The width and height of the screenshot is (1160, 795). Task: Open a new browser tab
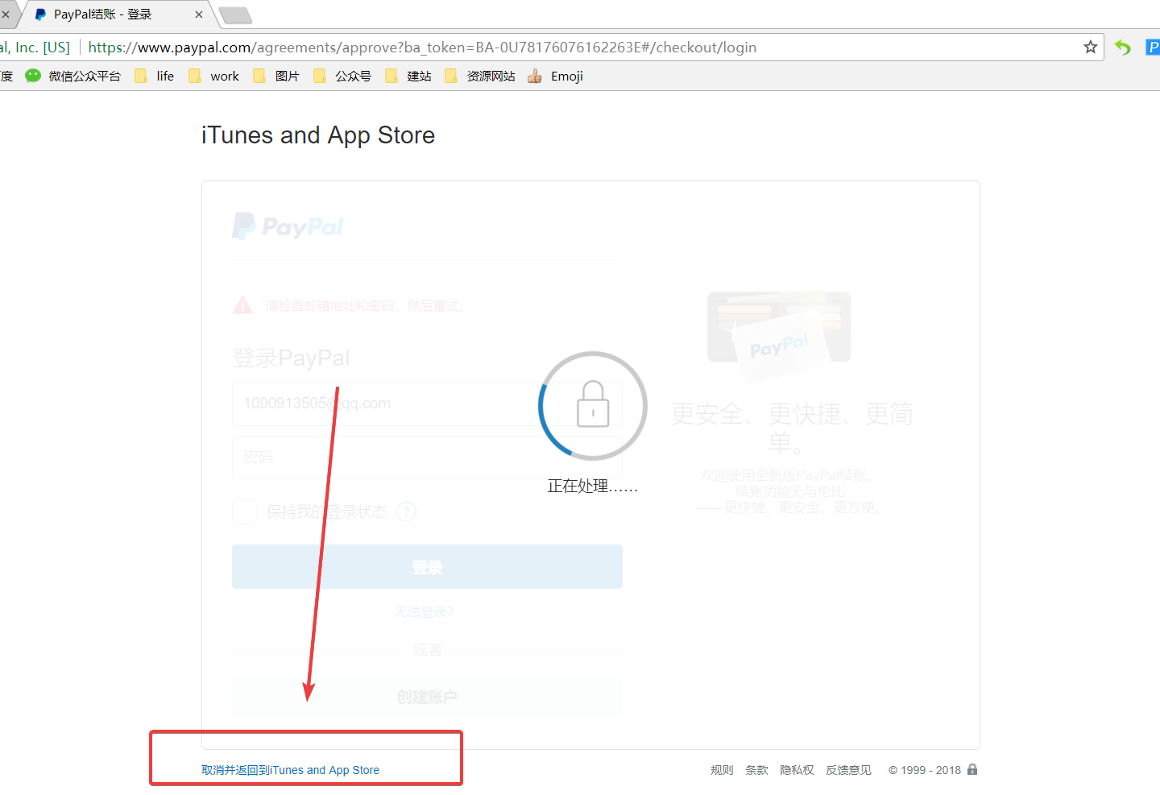(x=235, y=15)
